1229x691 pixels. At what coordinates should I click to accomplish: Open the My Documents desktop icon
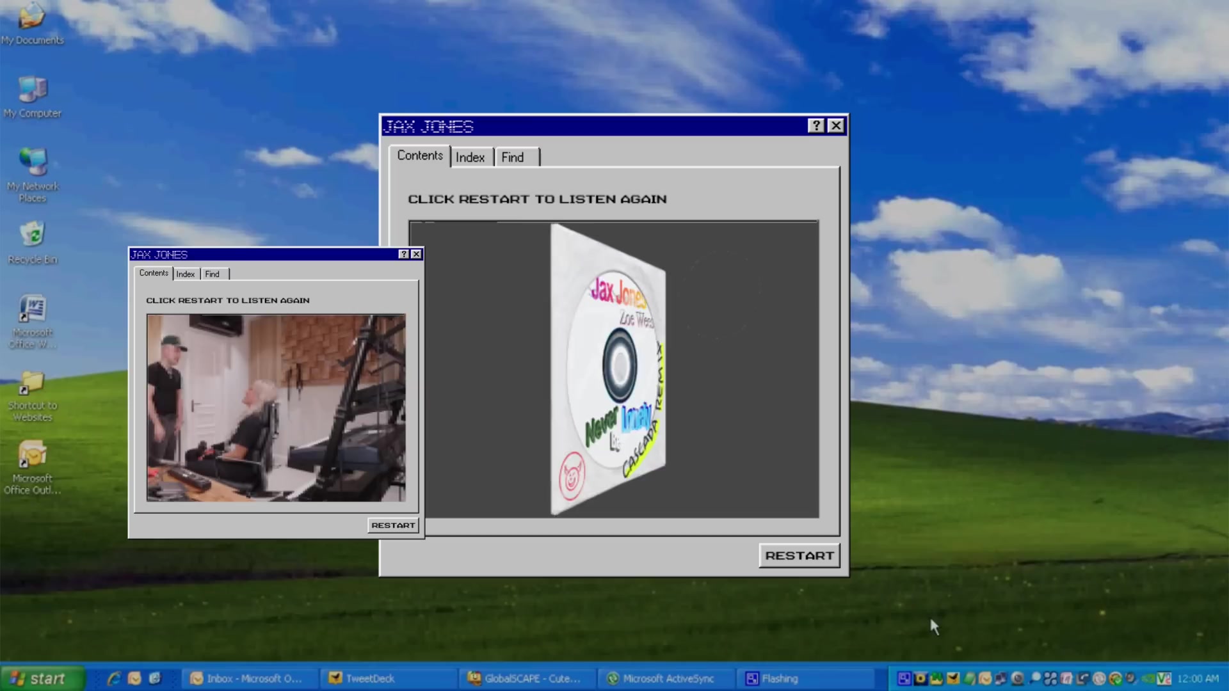[32, 24]
